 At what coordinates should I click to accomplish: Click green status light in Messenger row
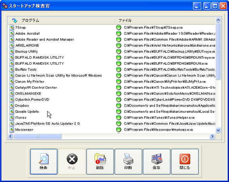pos(119,129)
